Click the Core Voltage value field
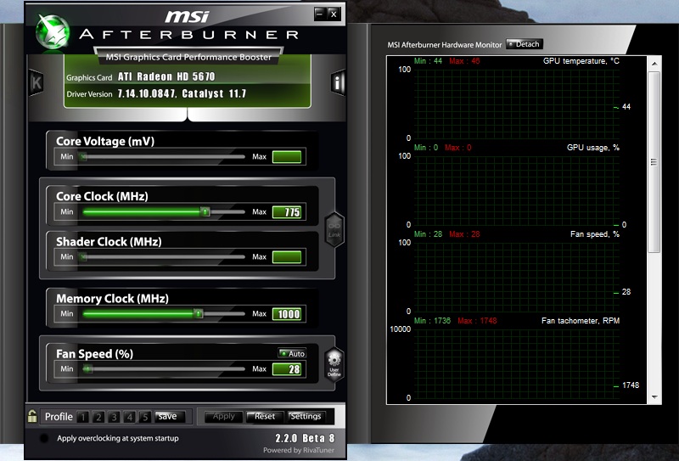Image resolution: width=679 pixels, height=461 pixels. (x=287, y=157)
